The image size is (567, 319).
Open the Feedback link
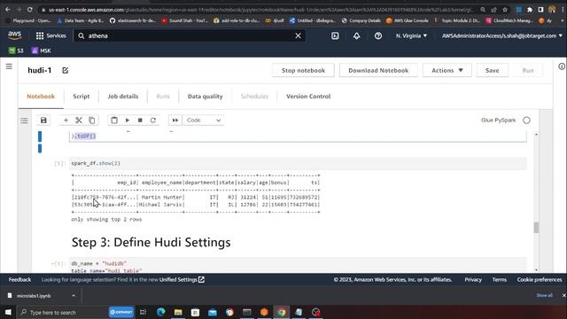19,280
